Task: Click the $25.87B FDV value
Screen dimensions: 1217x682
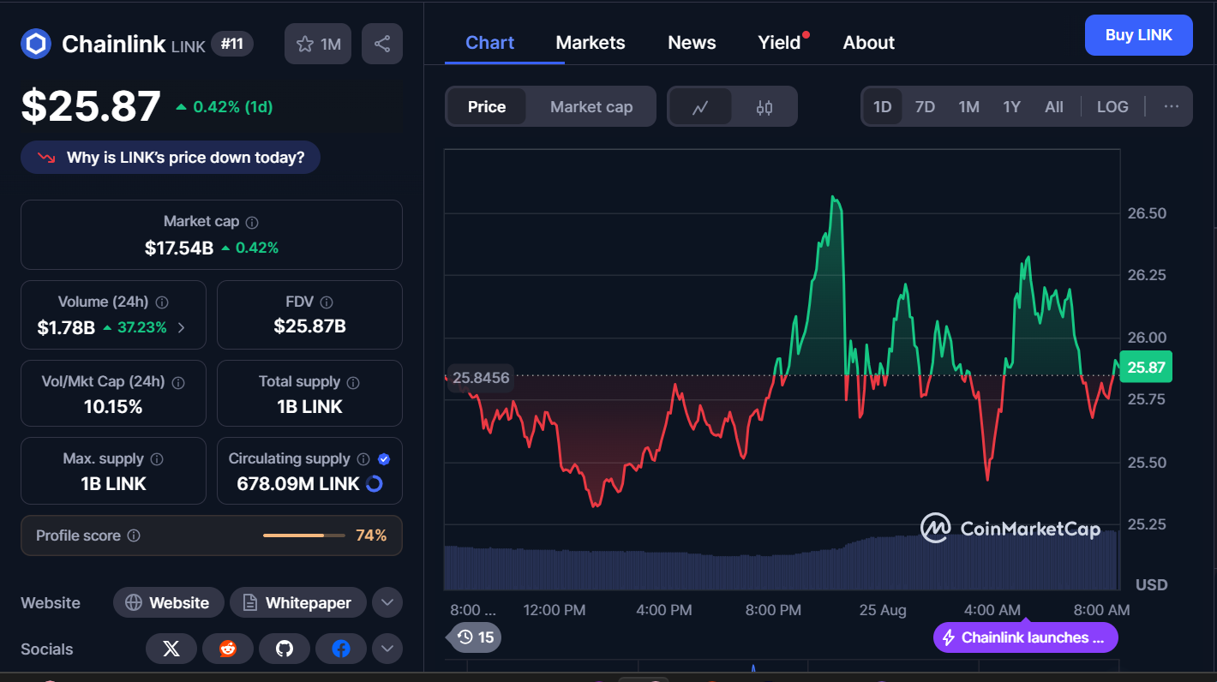Action: 309,326
